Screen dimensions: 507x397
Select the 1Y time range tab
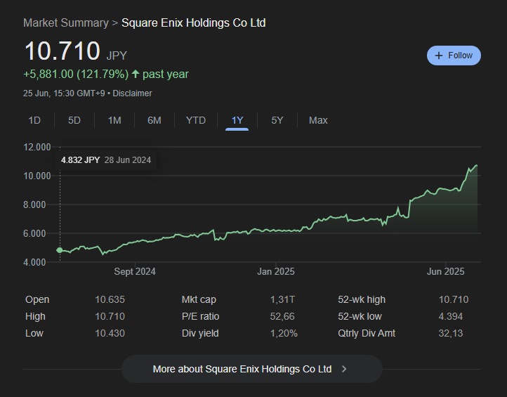click(237, 120)
